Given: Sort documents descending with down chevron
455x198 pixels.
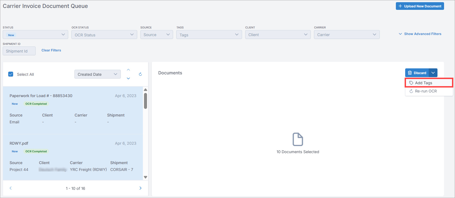Looking at the screenshot, I should (x=128, y=78).
